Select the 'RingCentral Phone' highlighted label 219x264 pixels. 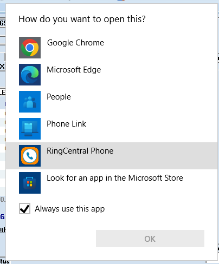(80, 151)
